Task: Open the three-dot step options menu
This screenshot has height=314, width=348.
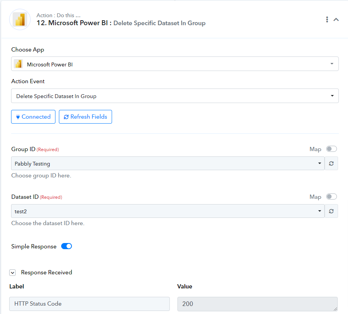Action: [x=327, y=19]
